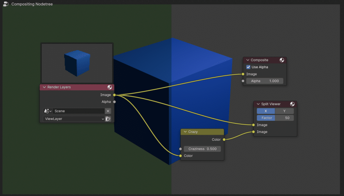Switch the Split Viewer axis to Y
Viewport: 344px width, 196px height.
[x=284, y=111]
